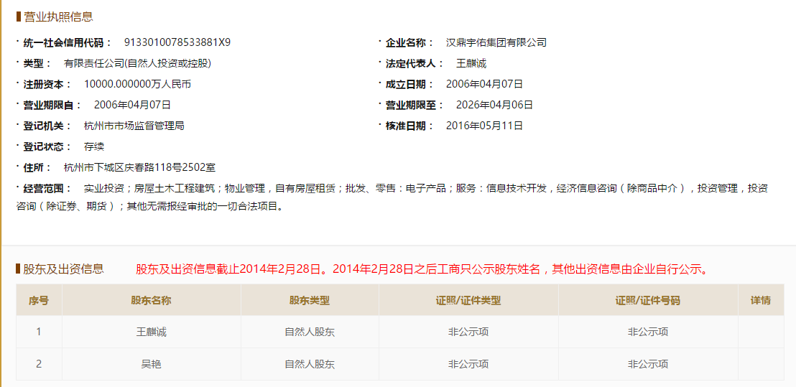
Task: Click the 详情 cell for 吴艳 row
Action: tap(761, 364)
